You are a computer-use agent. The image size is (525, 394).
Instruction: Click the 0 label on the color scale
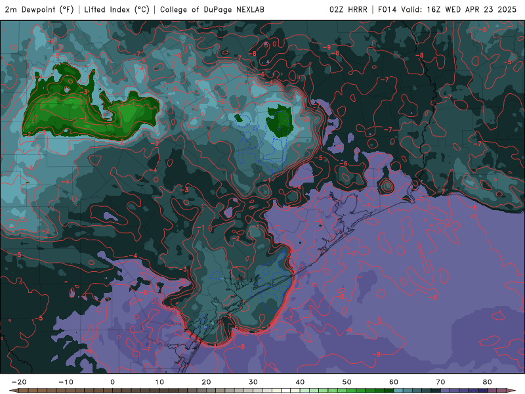[x=112, y=382]
